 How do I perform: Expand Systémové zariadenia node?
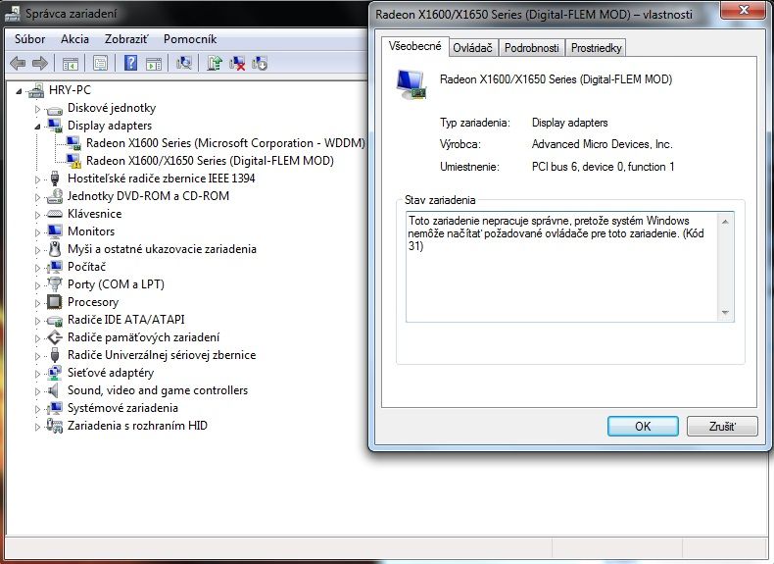[37, 409]
